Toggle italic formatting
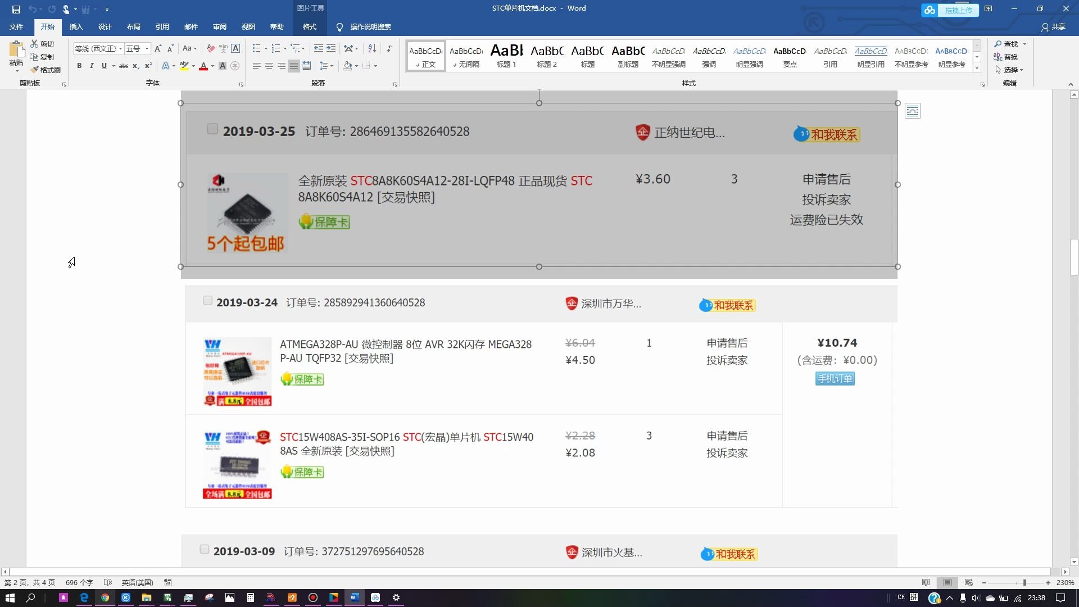This screenshot has height=607, width=1079. (x=92, y=66)
